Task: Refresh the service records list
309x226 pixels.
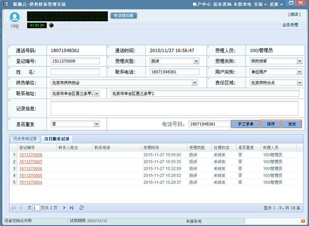Action: coord(82,208)
